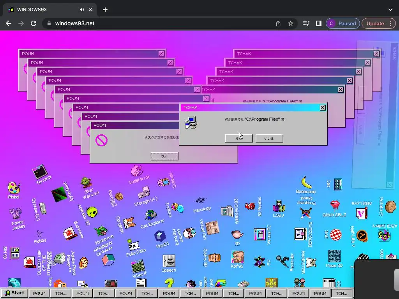Launch the LSDJ icon
The image size is (399, 299).
tap(279, 206)
